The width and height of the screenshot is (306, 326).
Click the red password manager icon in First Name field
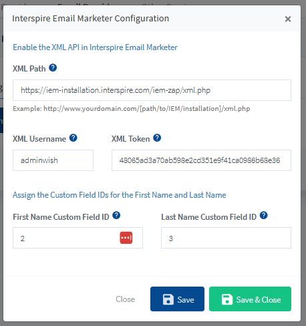click(x=126, y=238)
